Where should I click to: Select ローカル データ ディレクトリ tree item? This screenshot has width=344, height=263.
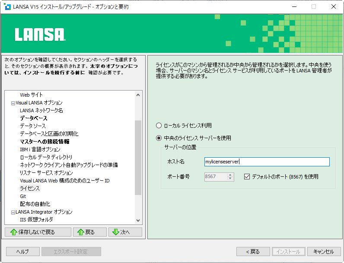pos(46,157)
